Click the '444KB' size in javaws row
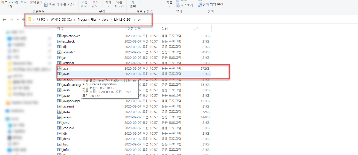The image size is (358, 155). coord(205,117)
